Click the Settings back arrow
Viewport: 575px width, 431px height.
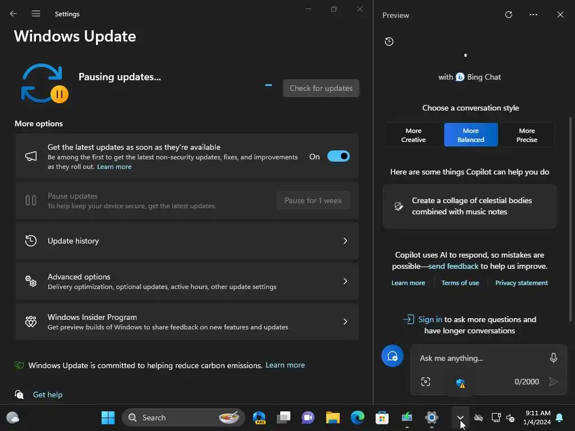point(13,13)
